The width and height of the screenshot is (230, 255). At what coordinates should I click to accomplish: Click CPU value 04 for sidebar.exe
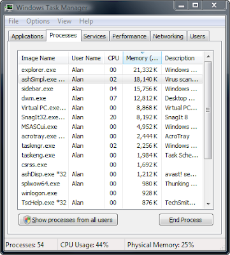pos(113,89)
